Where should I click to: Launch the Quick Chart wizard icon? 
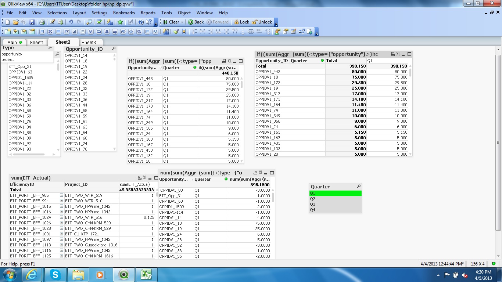[110, 22]
